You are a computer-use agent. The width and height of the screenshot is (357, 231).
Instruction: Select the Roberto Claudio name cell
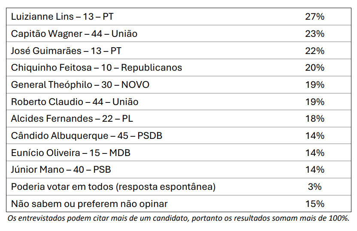pos(75,102)
